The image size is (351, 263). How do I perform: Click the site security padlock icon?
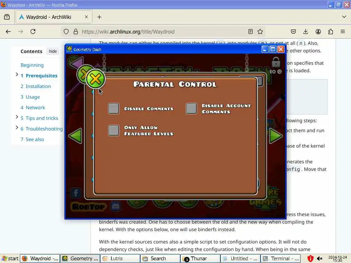tap(76, 32)
